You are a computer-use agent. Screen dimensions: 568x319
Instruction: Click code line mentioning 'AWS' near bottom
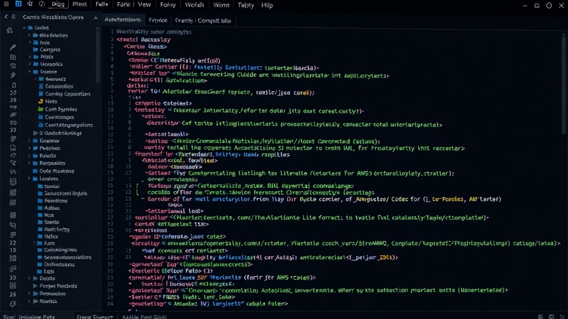click(222, 277)
